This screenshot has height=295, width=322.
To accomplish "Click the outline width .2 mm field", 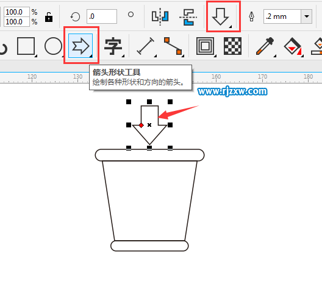I will (x=282, y=16).
